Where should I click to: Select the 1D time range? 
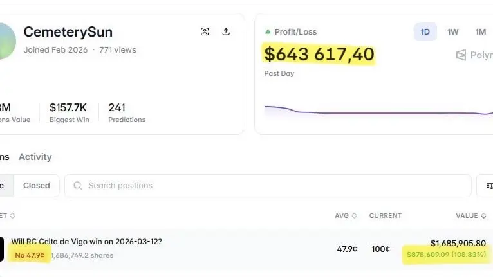(425, 32)
